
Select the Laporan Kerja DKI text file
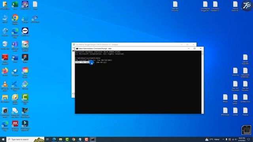click(x=245, y=59)
